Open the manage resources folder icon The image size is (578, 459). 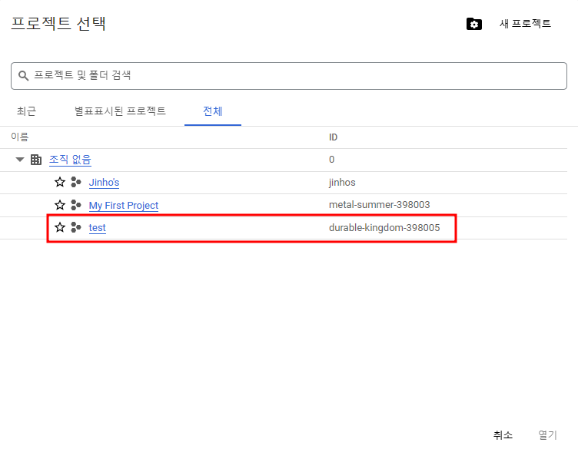click(474, 24)
